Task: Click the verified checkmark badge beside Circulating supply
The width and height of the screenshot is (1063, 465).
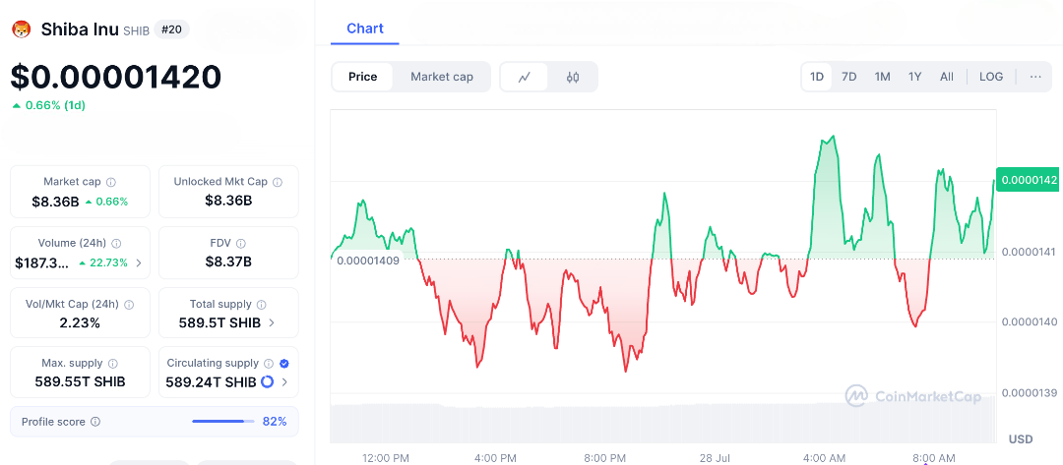Action: pos(284,364)
